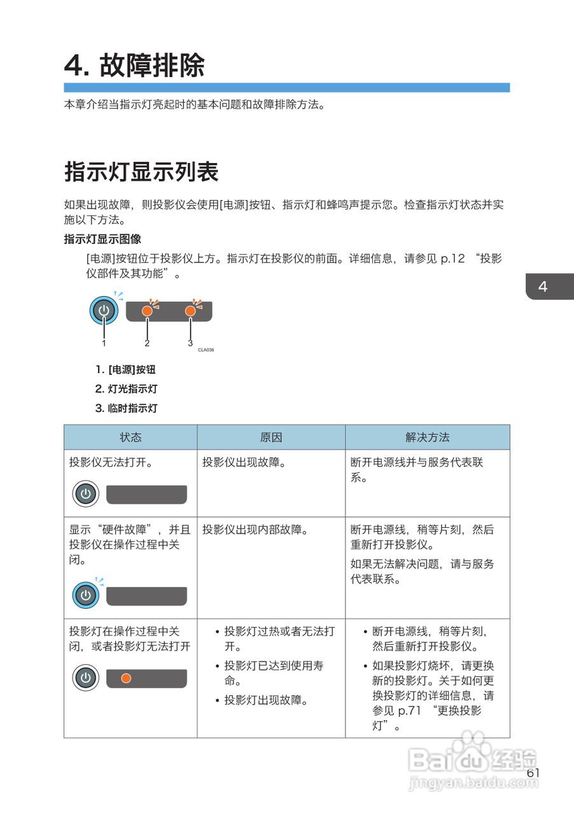Click the figure code CLA036

point(206,350)
